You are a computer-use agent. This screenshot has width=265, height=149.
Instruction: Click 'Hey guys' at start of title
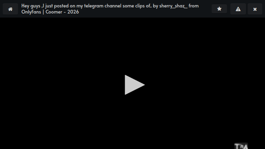click(x=31, y=6)
